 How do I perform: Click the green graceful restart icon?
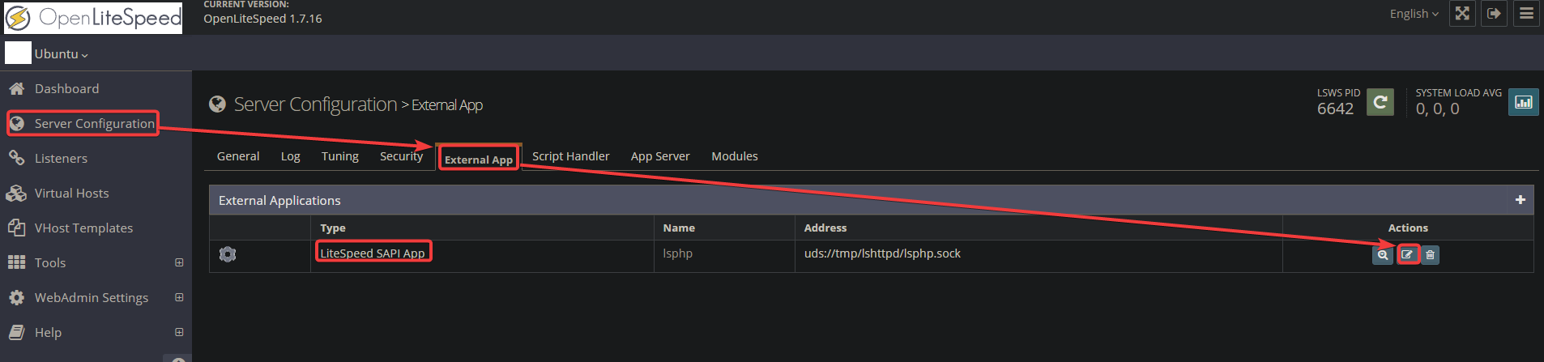[x=1380, y=102]
